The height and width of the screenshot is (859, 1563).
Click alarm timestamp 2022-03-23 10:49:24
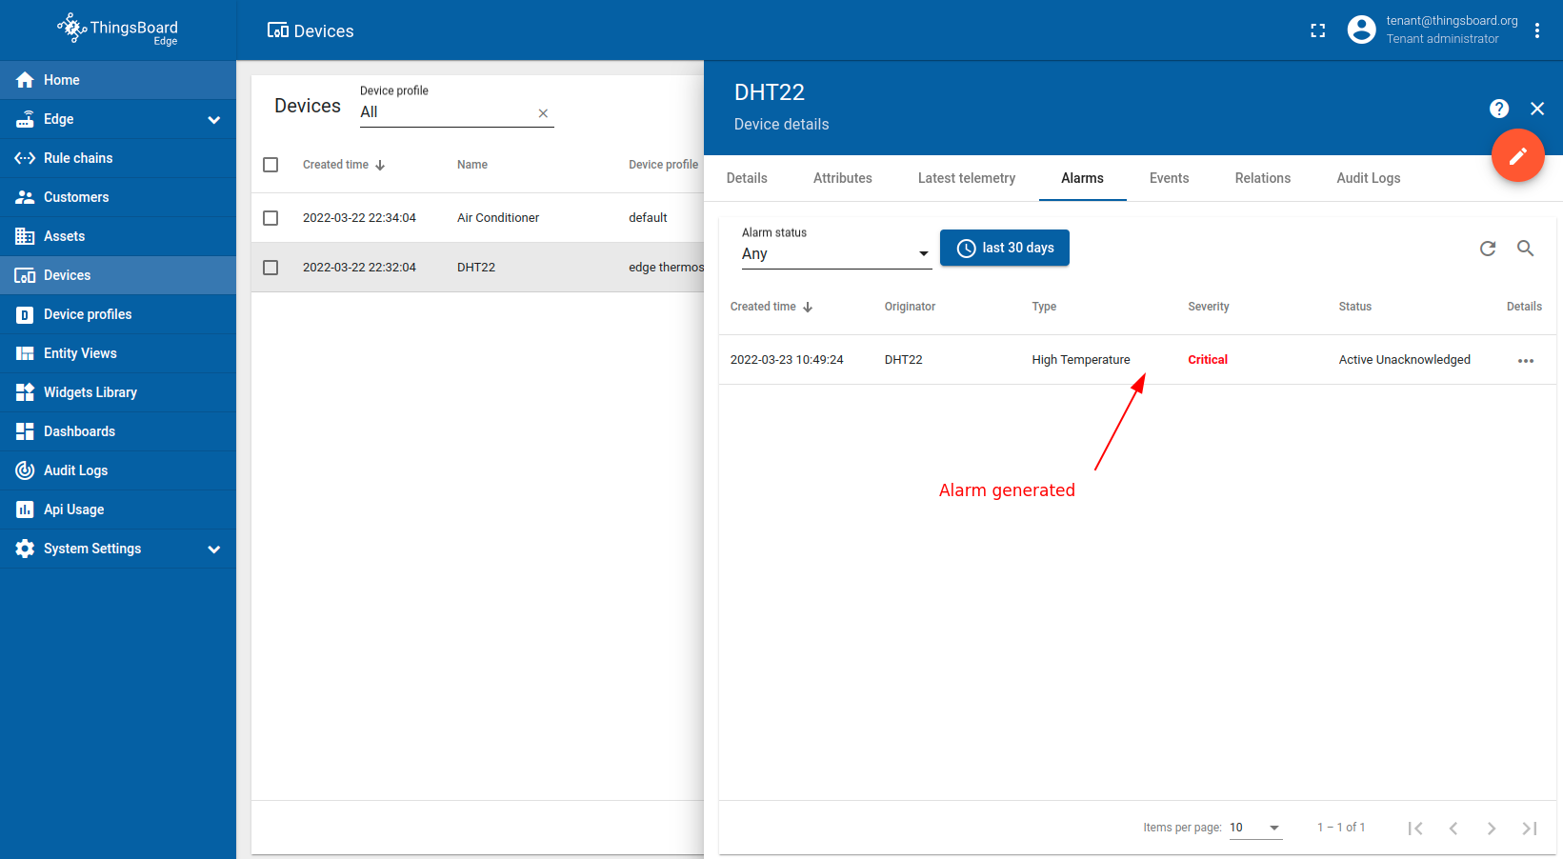787,360
